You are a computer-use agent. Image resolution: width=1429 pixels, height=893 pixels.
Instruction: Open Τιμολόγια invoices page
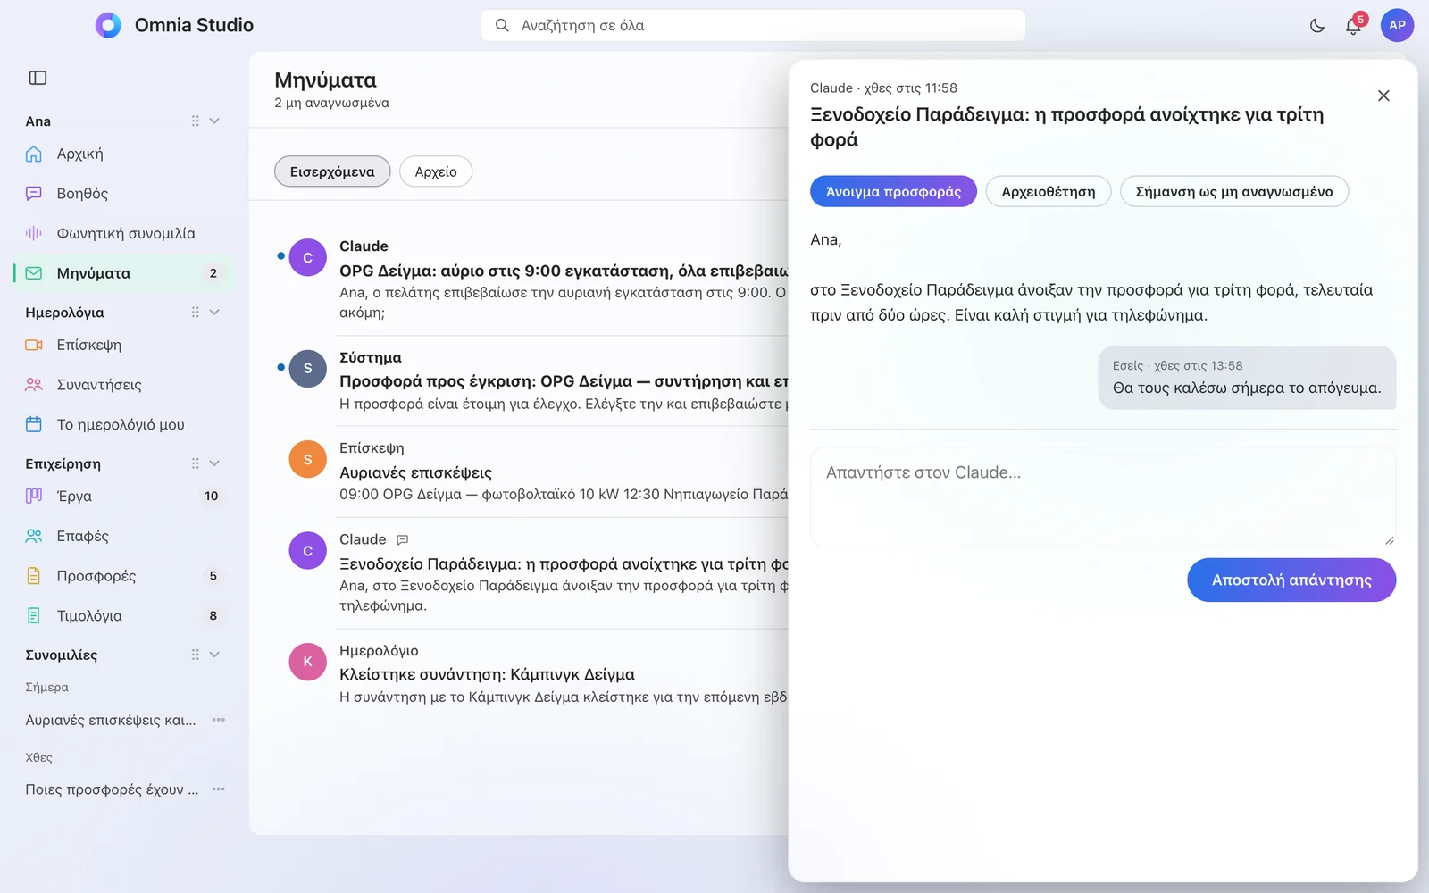pos(122,615)
